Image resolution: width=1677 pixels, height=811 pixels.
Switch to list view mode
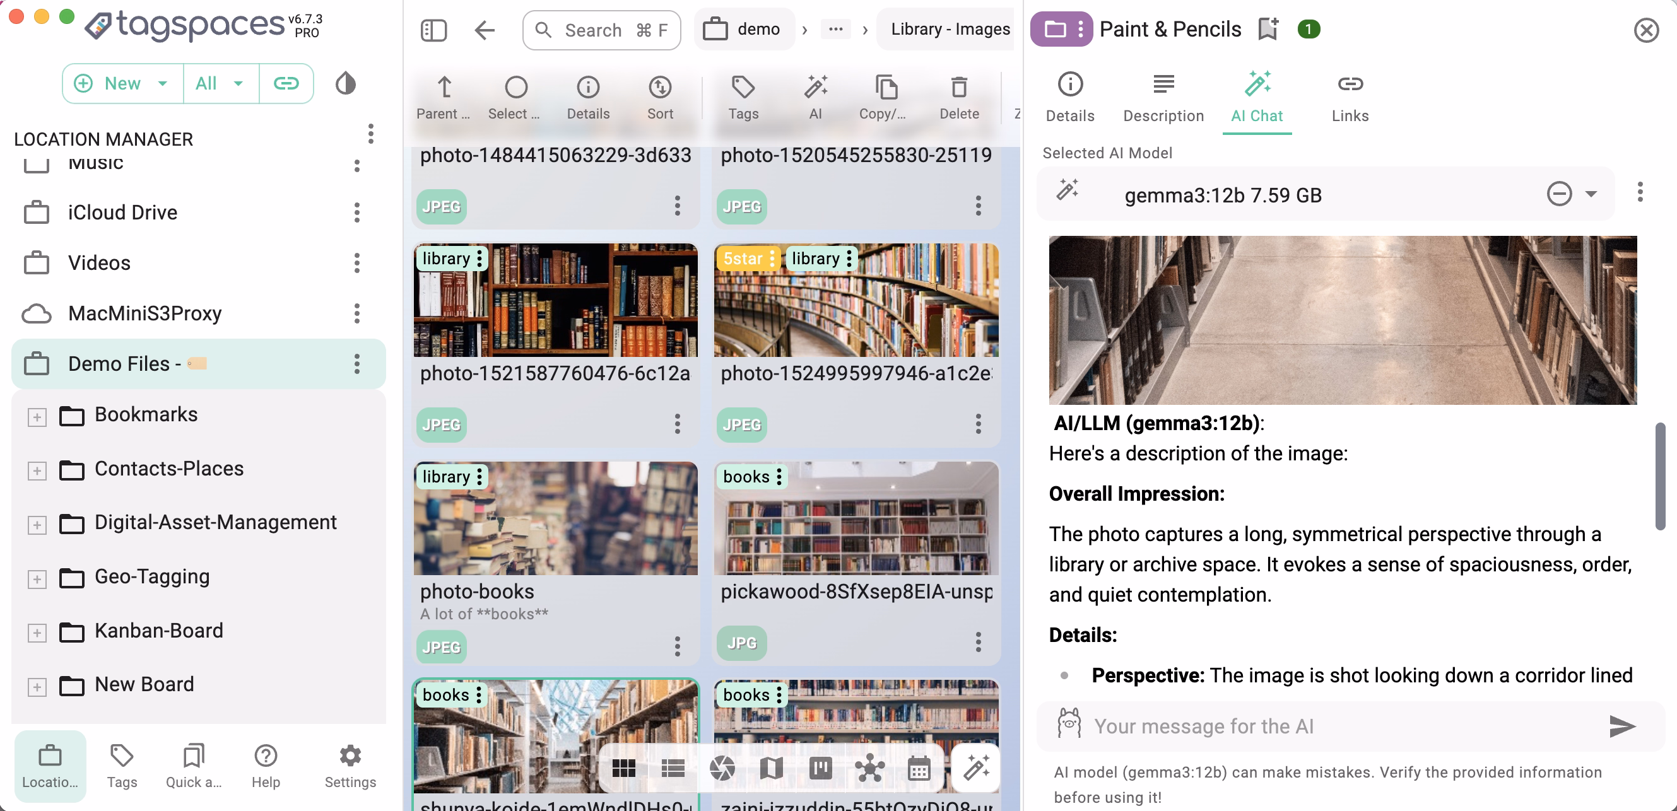673,769
